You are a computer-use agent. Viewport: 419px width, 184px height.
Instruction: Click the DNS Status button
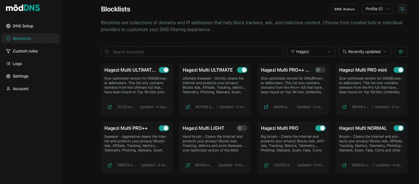tap(344, 9)
